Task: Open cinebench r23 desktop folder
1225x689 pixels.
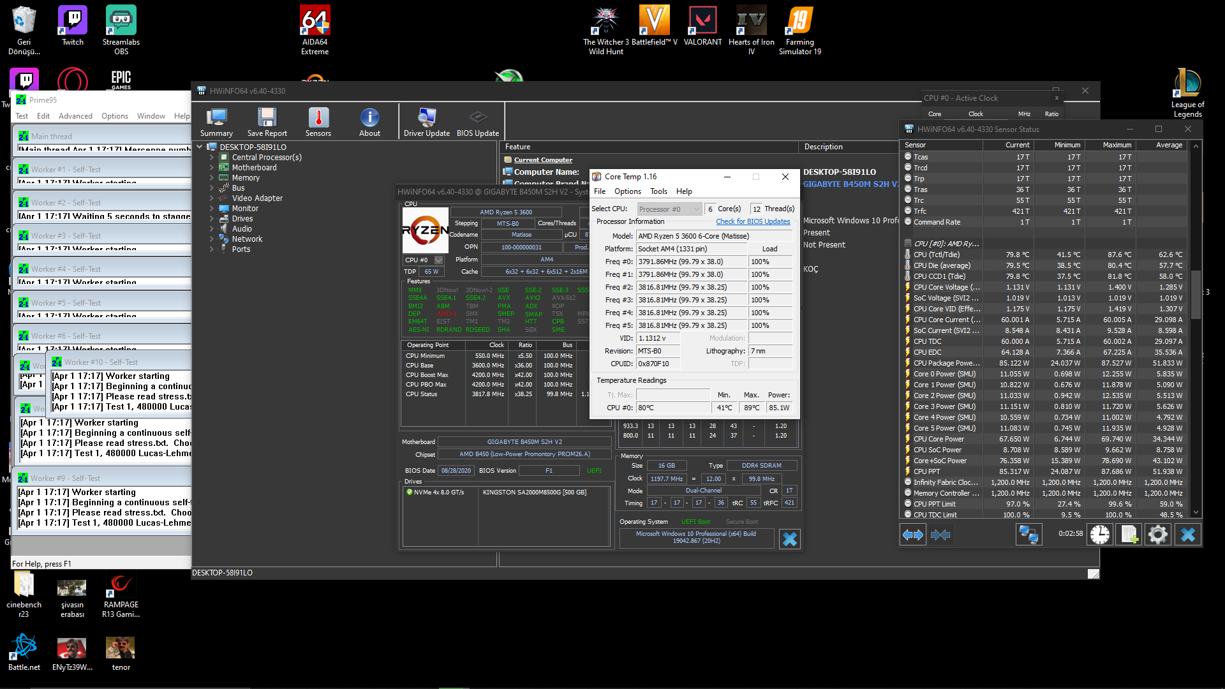Action: (24, 595)
